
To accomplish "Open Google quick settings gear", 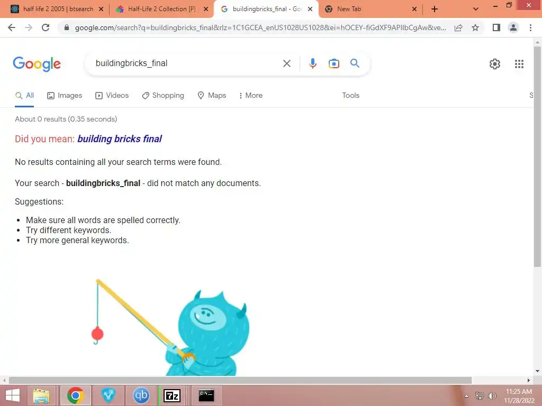I will (x=495, y=64).
